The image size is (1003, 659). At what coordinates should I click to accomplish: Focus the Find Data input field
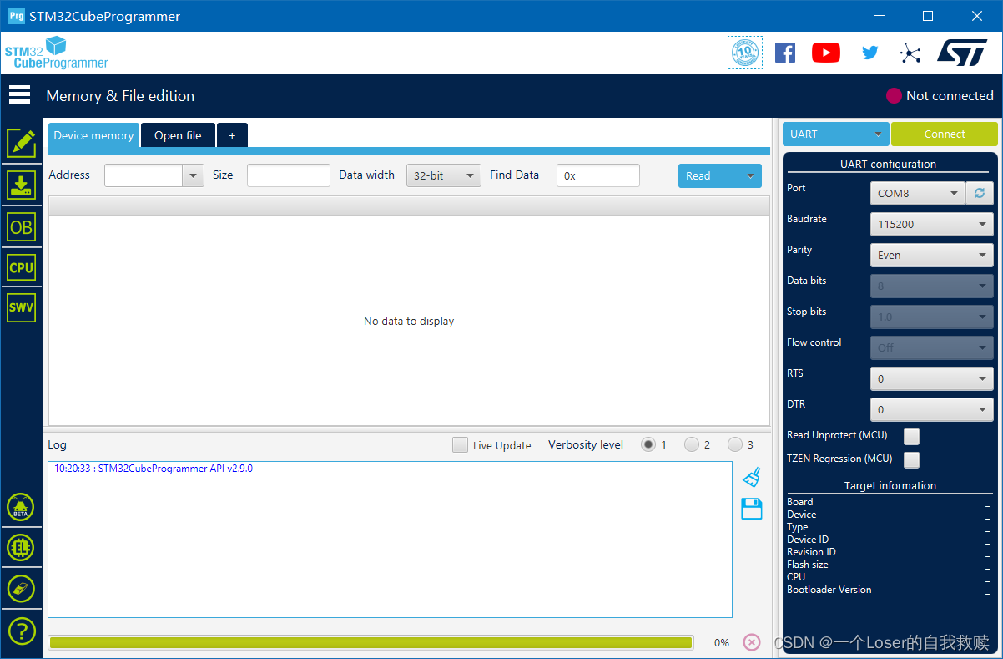598,175
